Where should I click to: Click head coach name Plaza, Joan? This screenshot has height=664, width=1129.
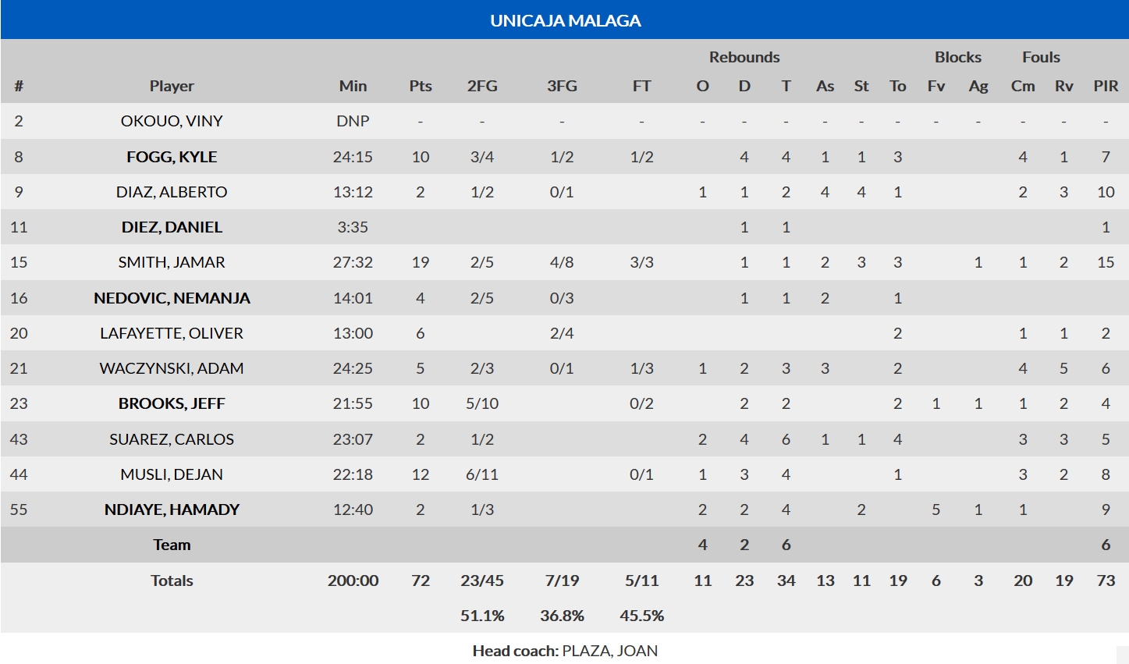(609, 651)
